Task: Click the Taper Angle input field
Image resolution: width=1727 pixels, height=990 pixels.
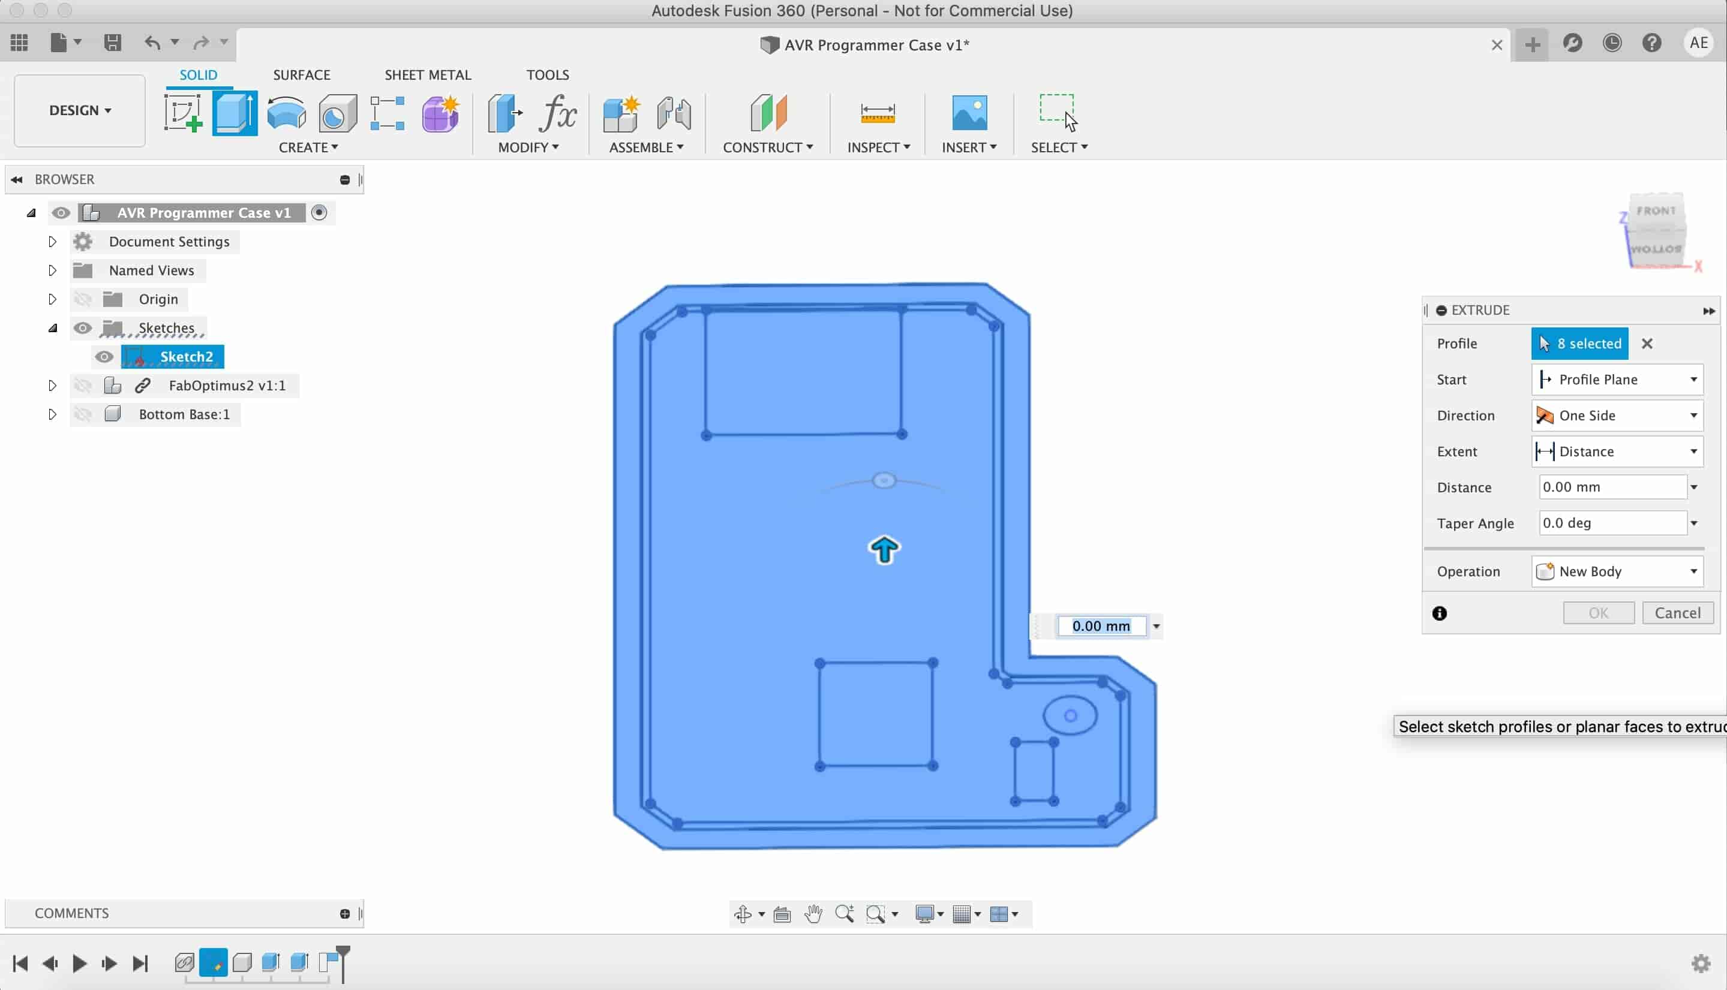Action: [1613, 523]
